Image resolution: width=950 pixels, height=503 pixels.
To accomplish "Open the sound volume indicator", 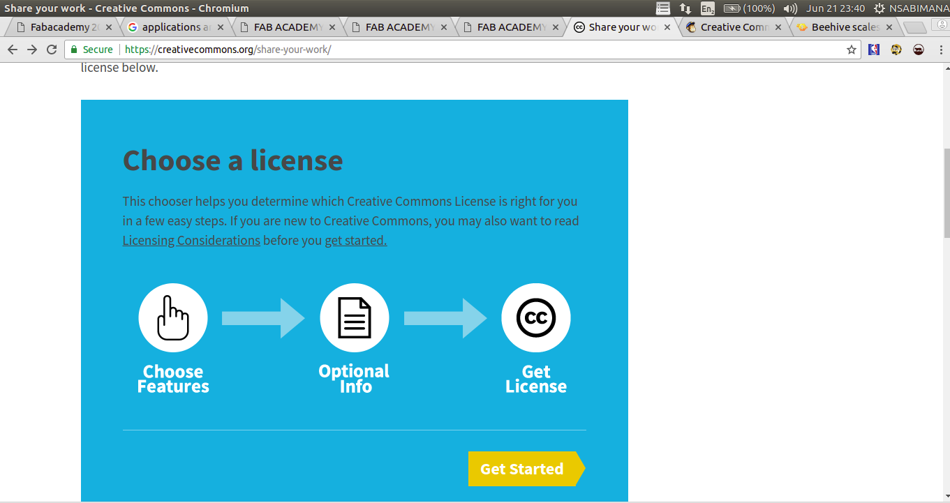I will pos(790,8).
